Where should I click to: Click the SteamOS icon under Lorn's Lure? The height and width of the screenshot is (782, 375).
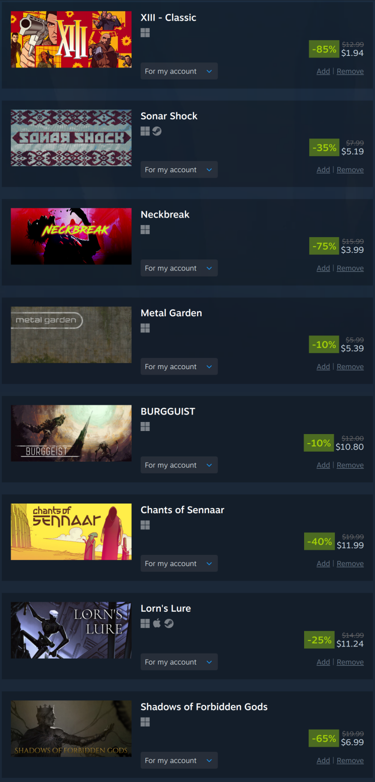(x=169, y=623)
